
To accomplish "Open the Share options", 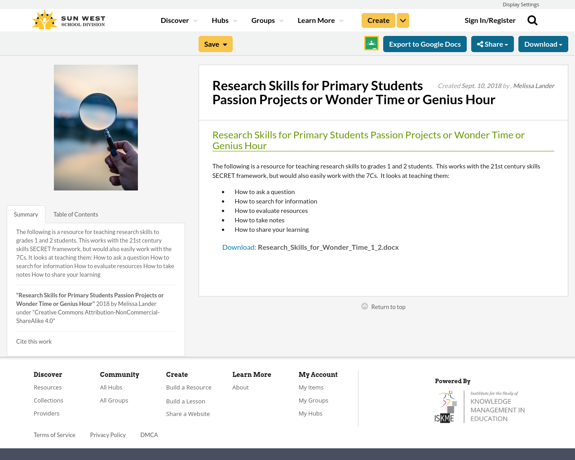I will pos(492,44).
